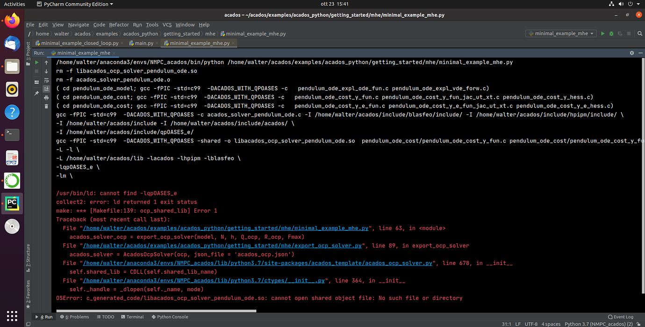The height and width of the screenshot is (327, 645).
Task: Open the Python Console tab
Action: pos(169,317)
